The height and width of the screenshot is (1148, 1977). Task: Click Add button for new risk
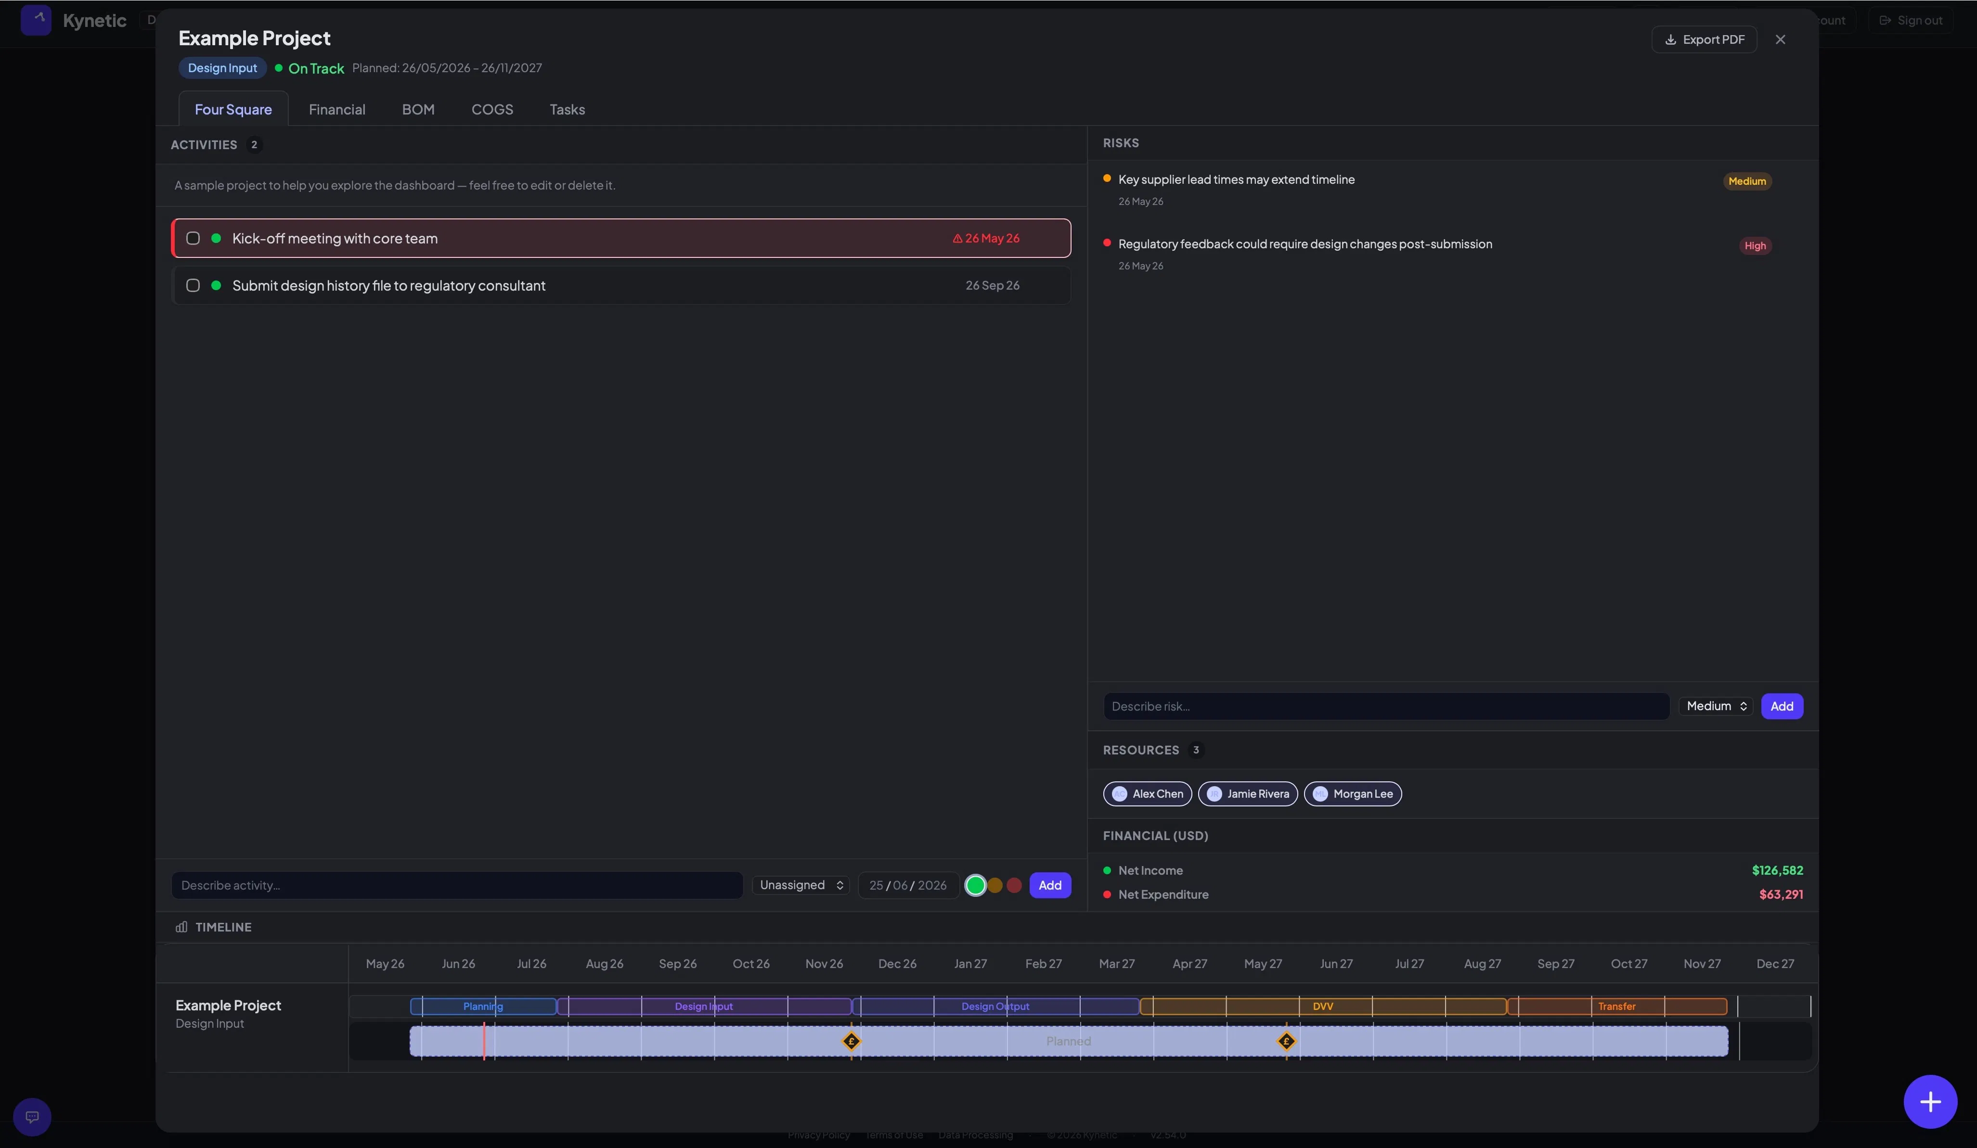pos(1782,706)
